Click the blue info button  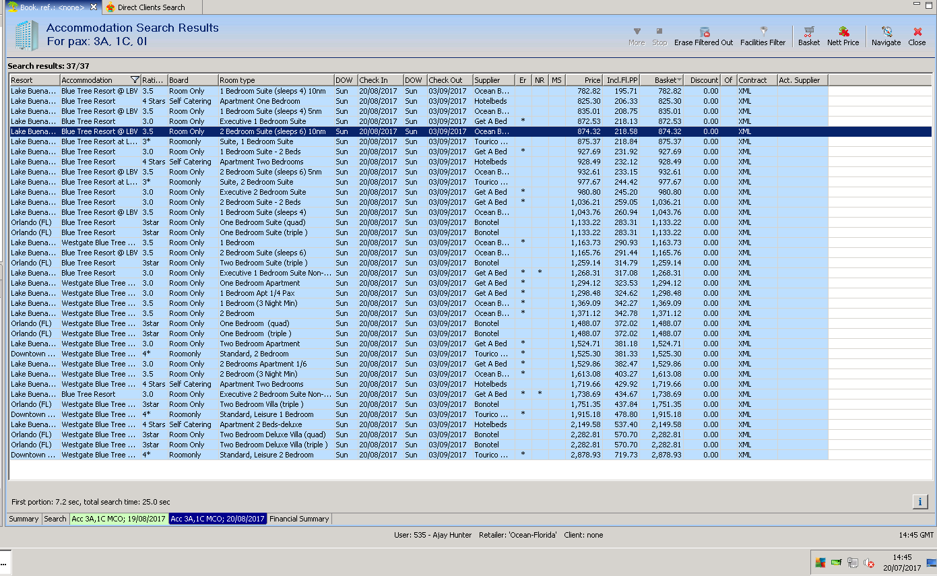coord(919,501)
